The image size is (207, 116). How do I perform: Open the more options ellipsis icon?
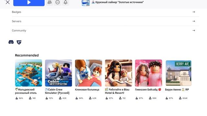58,2
